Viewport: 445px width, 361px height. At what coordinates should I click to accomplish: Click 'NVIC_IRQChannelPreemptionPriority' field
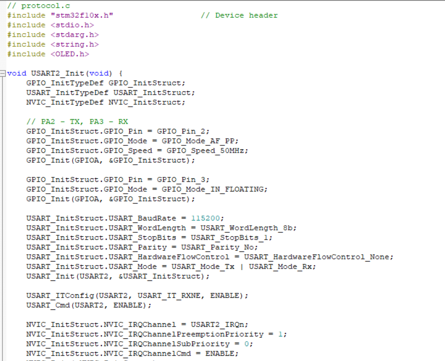tap(184, 334)
